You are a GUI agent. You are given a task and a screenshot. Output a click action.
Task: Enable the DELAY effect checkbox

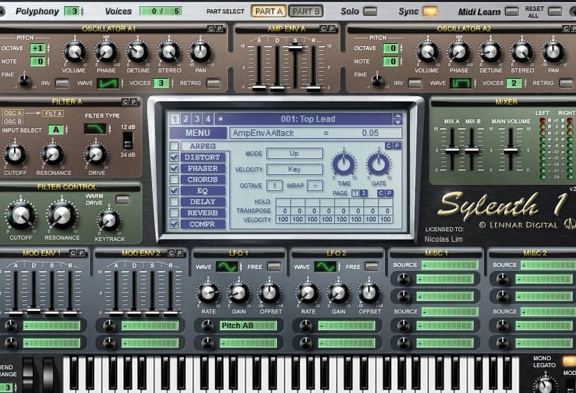[x=174, y=202]
